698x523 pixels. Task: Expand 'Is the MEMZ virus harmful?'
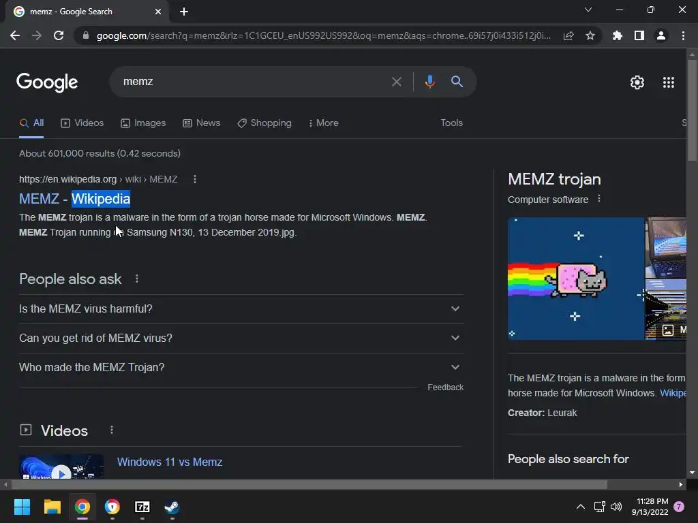click(241, 308)
